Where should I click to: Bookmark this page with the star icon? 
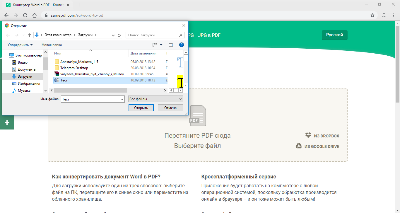tap(372, 15)
